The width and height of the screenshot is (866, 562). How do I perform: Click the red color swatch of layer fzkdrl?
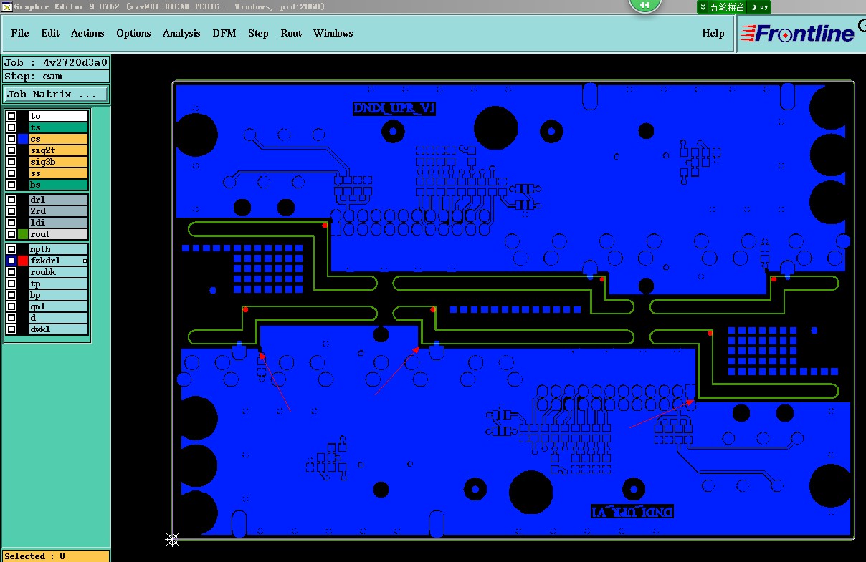click(x=23, y=261)
